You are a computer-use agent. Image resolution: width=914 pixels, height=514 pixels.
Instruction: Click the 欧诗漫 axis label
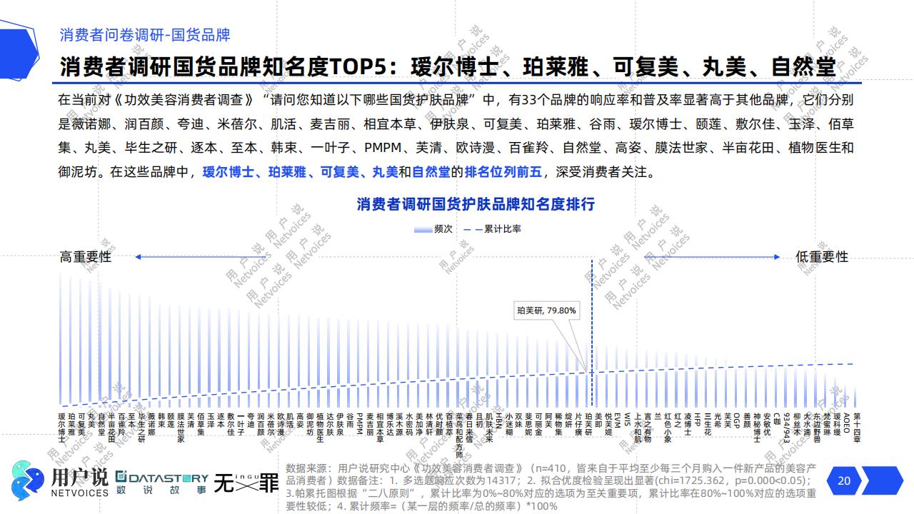[x=281, y=424]
